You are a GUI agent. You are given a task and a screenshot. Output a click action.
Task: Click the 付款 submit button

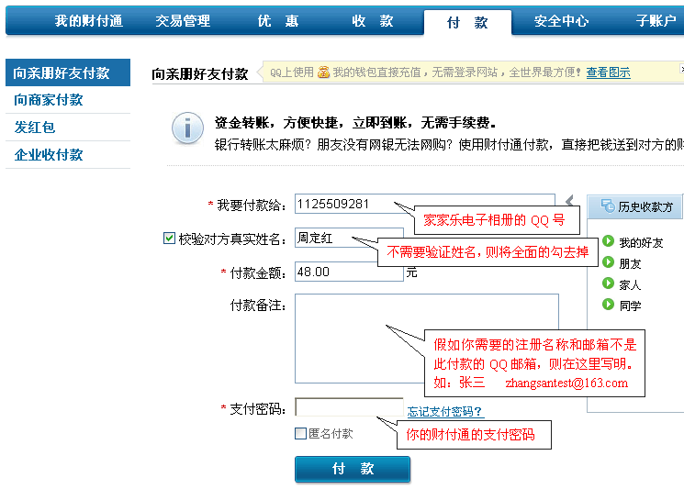tap(353, 469)
